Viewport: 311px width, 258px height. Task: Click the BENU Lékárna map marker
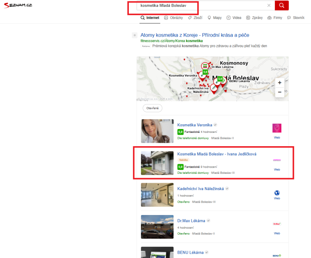coord(223,81)
